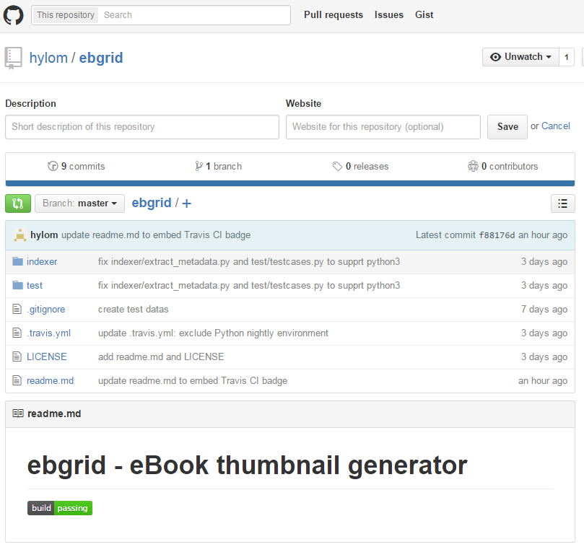Open commit message on indexer row
Viewport: 584px width, 560px height.
tap(249, 262)
